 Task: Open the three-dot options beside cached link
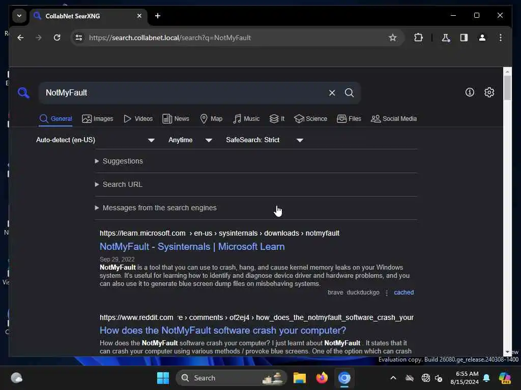pyautogui.click(x=387, y=293)
